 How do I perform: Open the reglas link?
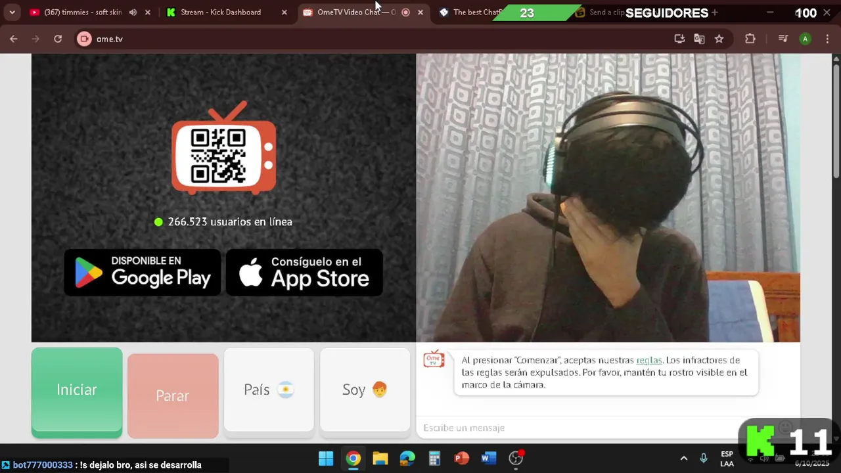pyautogui.click(x=649, y=360)
